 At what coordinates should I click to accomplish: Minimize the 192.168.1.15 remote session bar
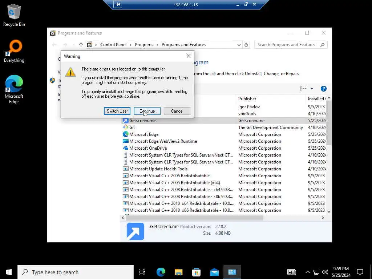tap(238, 4)
